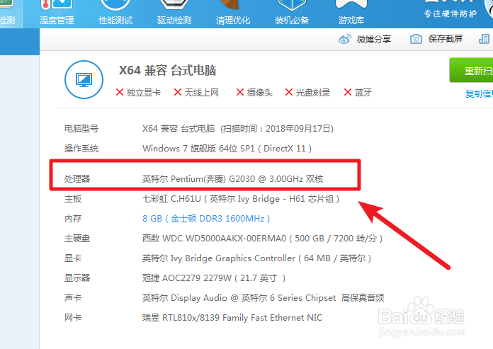Click the 处理器 row label
493x349 pixels.
[77, 179]
